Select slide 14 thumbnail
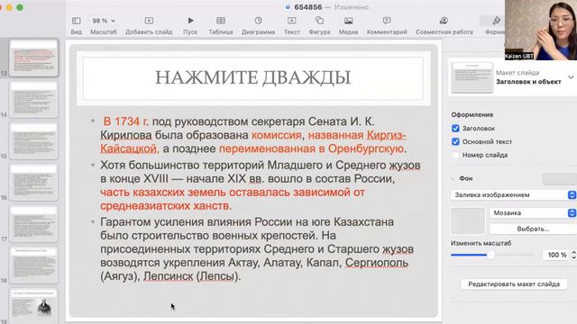The height and width of the screenshot is (324, 577). pyautogui.click(x=33, y=99)
